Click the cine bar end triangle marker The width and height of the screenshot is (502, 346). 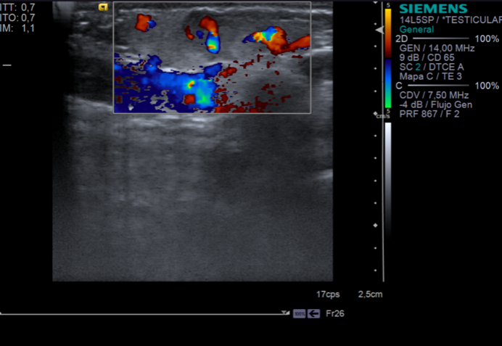coord(287,313)
